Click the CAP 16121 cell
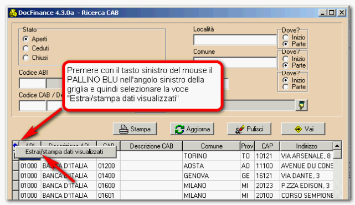Image resolution: width=355 pixels, height=205 pixels. [267, 176]
